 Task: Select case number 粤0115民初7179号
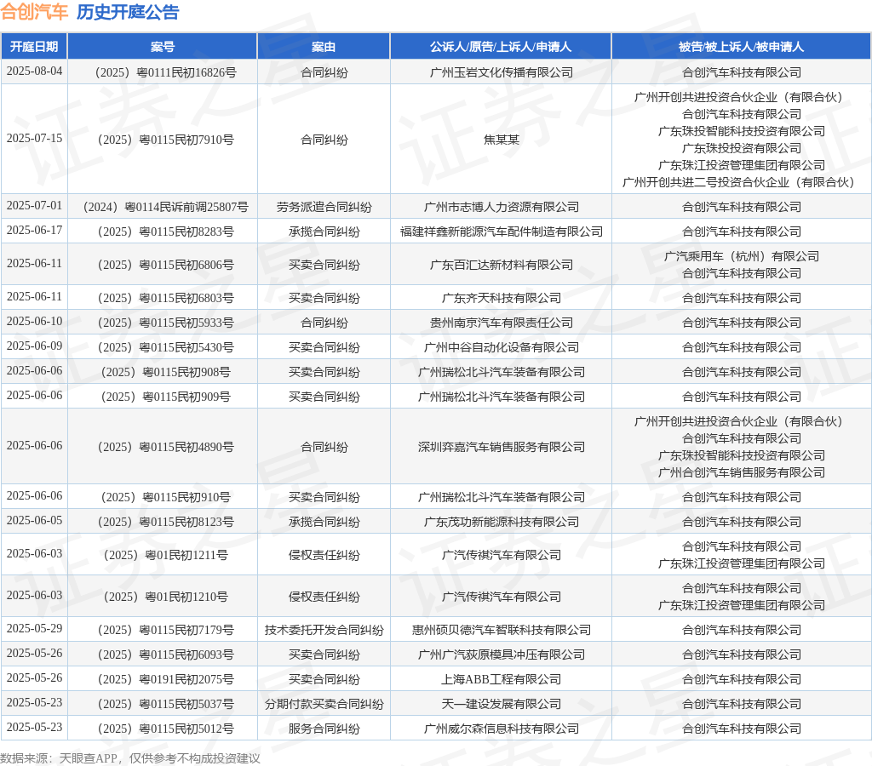tap(165, 630)
